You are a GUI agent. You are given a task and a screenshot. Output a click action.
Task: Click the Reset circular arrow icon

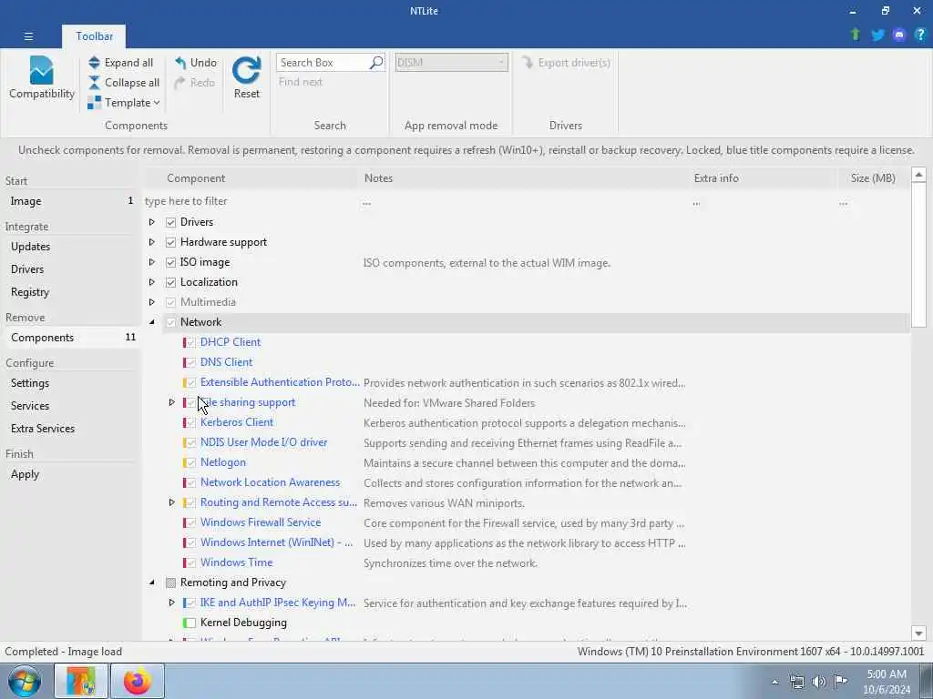(x=246, y=70)
